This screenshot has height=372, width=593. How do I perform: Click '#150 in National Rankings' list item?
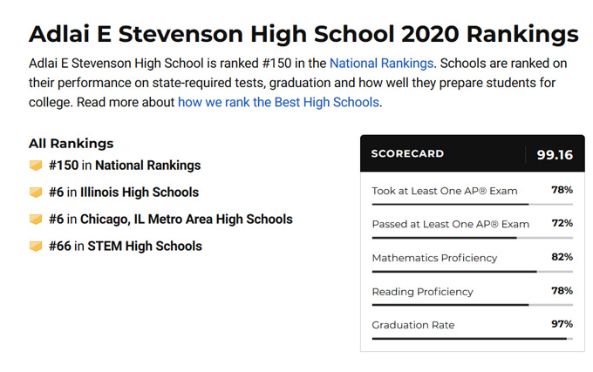pos(125,166)
